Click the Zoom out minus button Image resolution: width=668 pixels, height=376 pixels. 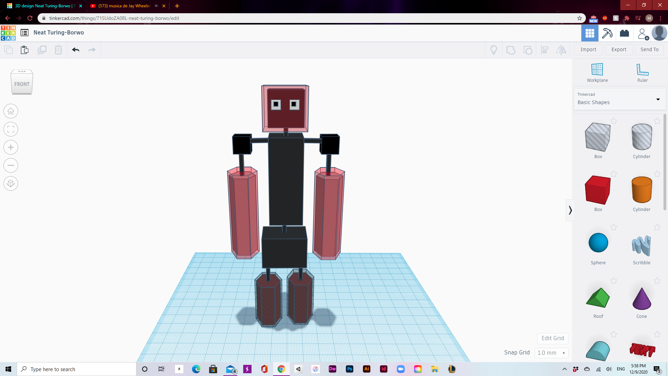pyautogui.click(x=11, y=166)
